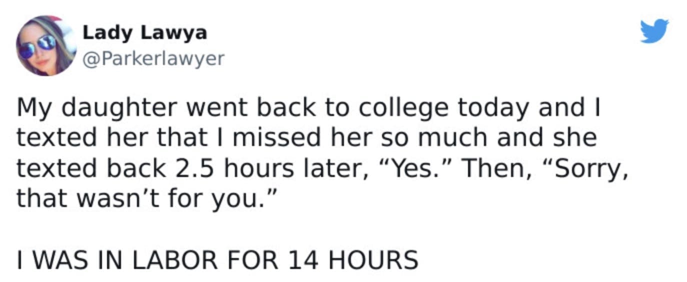Open Lady Lawya's profile picture
This screenshot has height=282, width=687.
tap(45, 45)
